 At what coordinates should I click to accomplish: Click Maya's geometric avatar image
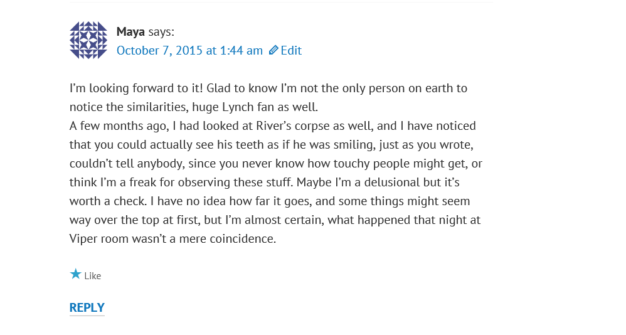(x=88, y=40)
